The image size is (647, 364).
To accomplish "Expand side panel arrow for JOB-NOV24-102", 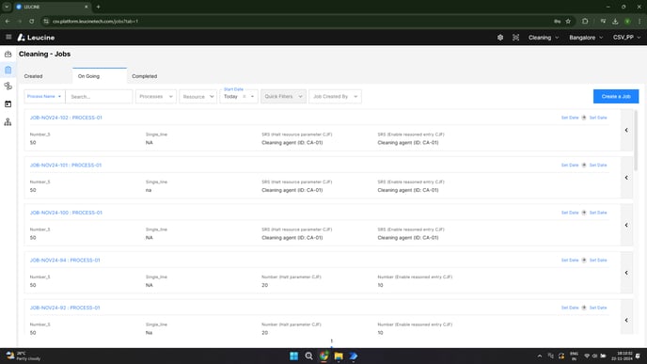I will pos(626,131).
